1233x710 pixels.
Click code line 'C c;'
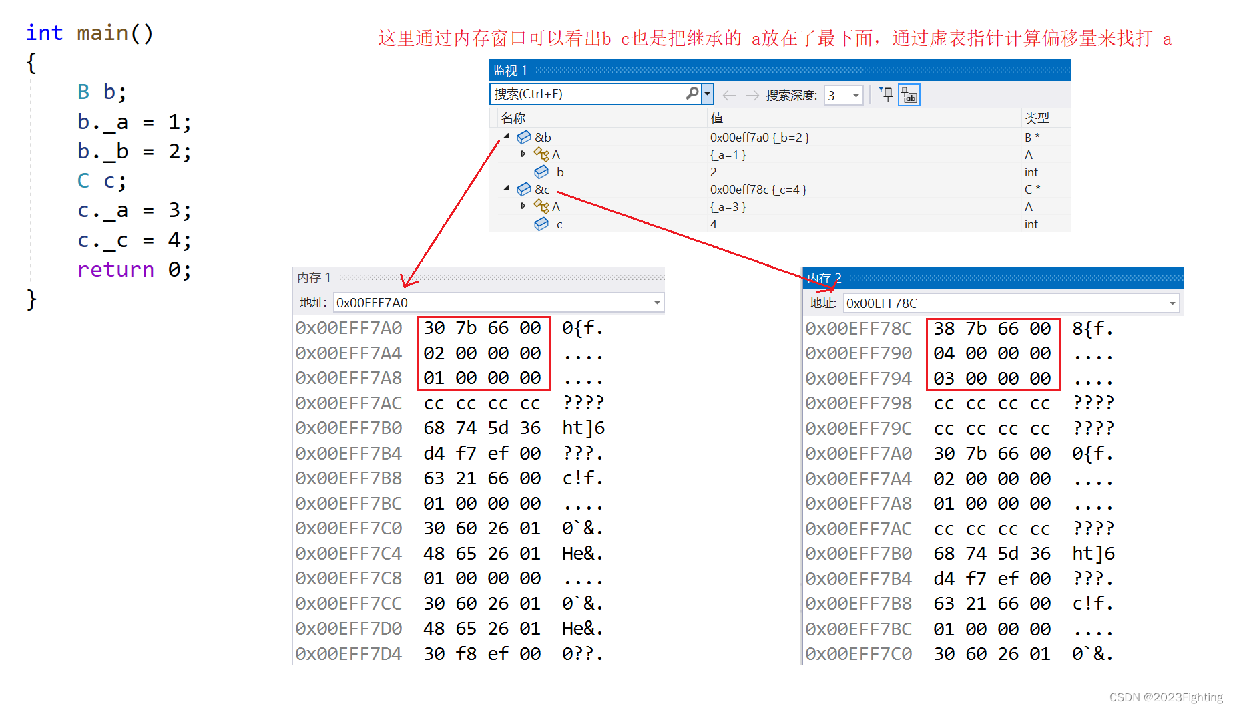click(x=101, y=181)
